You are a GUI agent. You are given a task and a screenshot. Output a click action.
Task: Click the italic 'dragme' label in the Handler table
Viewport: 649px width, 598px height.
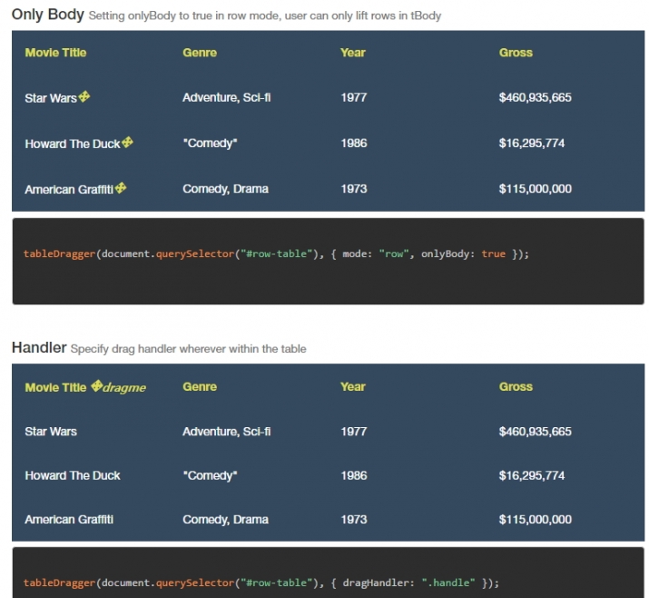[124, 387]
